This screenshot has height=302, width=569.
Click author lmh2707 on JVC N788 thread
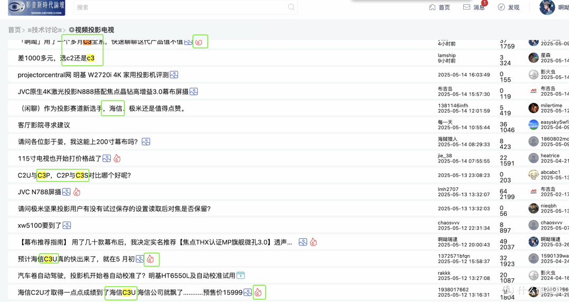pyautogui.click(x=448, y=189)
